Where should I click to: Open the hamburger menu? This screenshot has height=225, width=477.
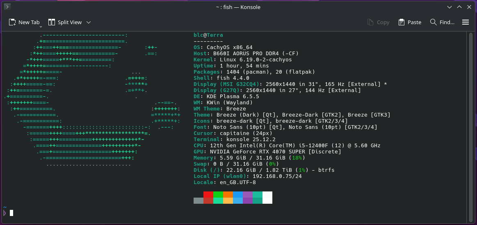(466, 22)
